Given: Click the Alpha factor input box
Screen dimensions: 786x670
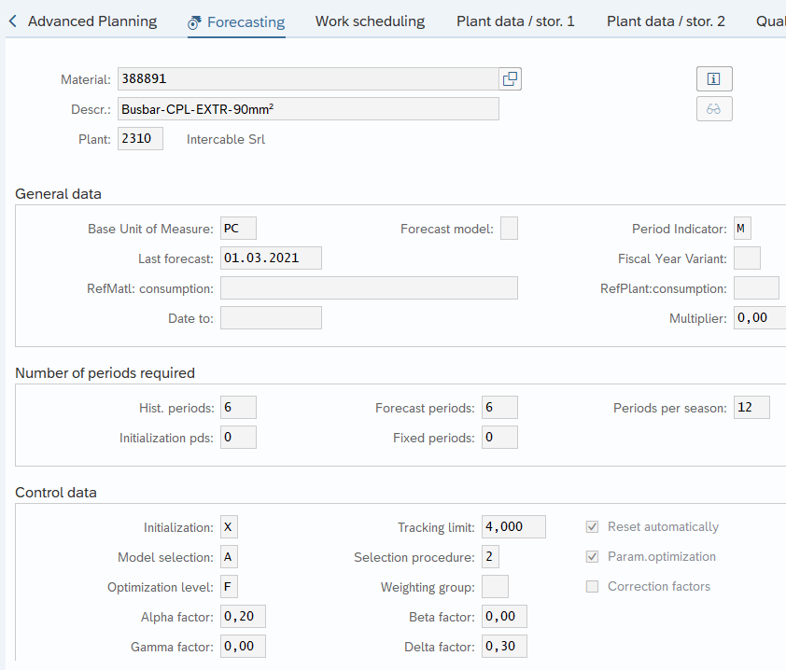Looking at the screenshot, I should [243, 617].
